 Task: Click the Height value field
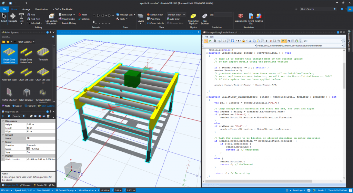41,125
